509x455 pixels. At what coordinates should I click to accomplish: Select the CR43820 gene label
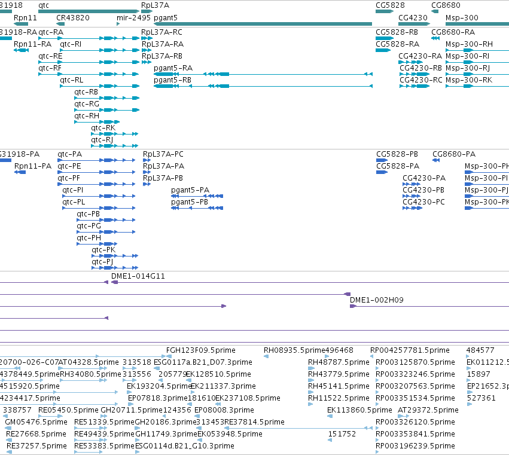tap(73, 18)
